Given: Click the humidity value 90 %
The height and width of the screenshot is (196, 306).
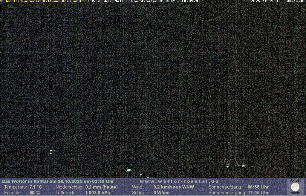Looking at the screenshot, I should pyautogui.click(x=35, y=193).
